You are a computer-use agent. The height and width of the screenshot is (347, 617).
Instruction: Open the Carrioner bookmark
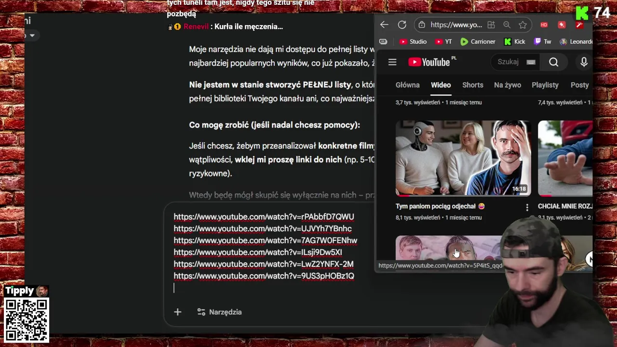click(478, 41)
